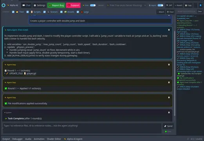Click the green Report Bug button
Viewport: 204px width, 141px height.
[x=56, y=5]
